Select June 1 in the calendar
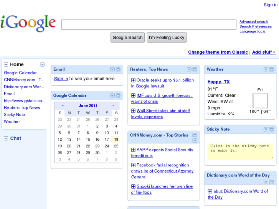279x209 pixels. click(88, 126)
